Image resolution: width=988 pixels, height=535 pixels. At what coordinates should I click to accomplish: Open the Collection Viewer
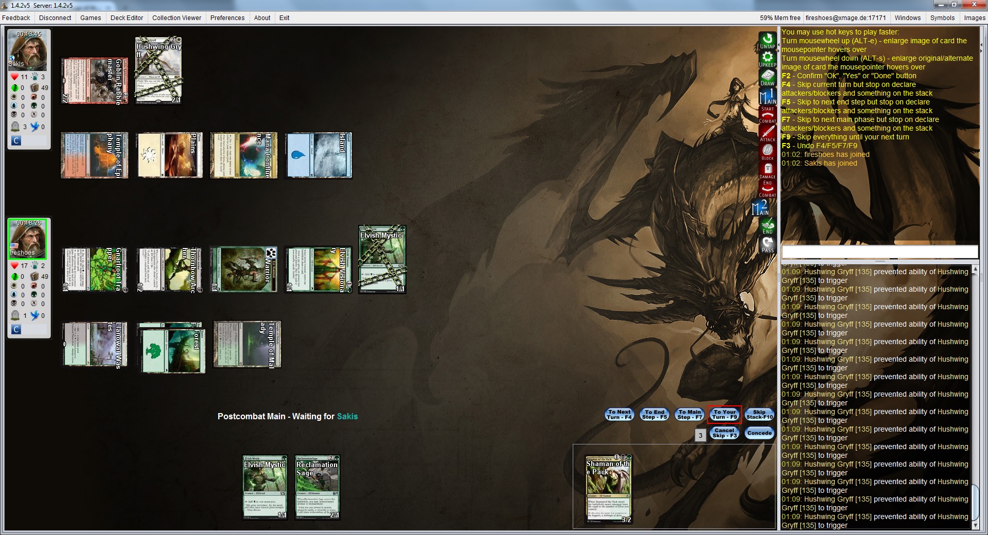[x=177, y=17]
